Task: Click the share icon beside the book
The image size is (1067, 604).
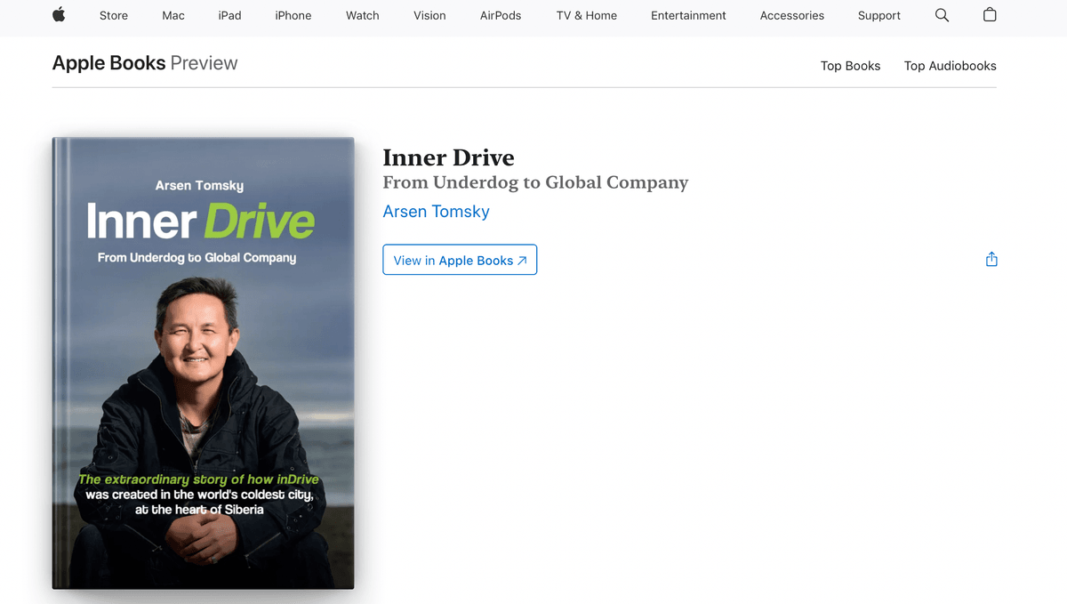Action: coord(991,259)
